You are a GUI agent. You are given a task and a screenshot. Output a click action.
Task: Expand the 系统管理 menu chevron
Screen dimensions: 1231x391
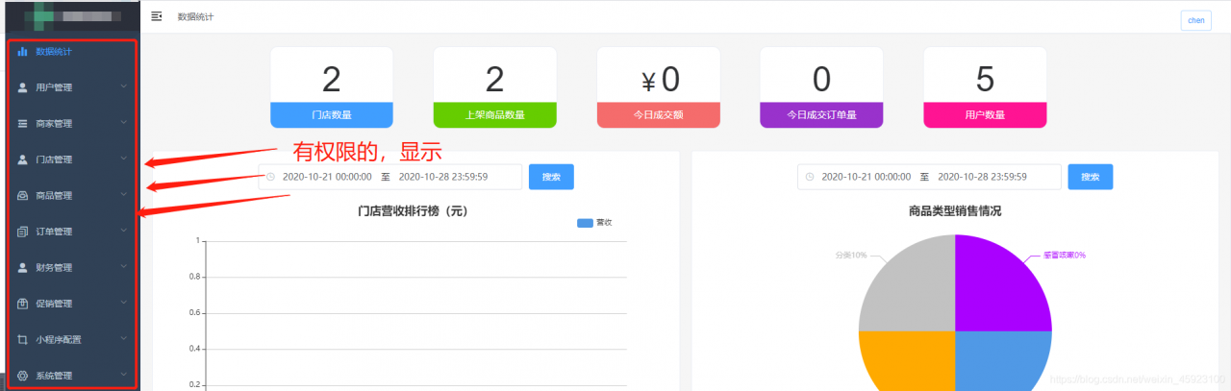[123, 375]
